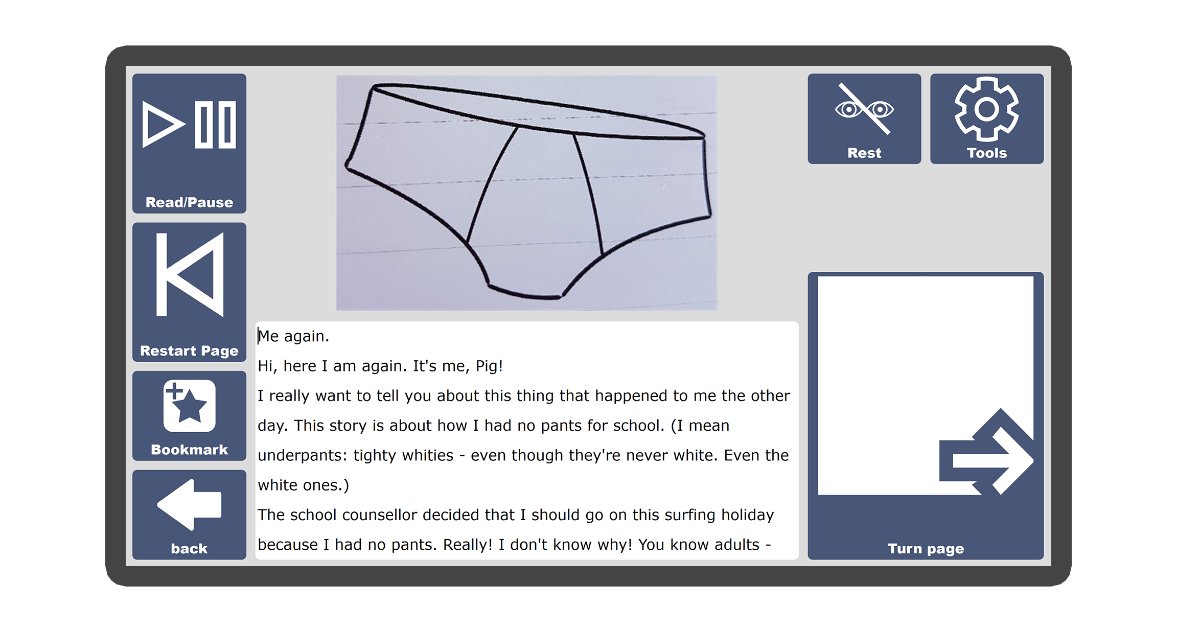The image size is (1177, 632).
Task: Click text line starting "I really want to tell you"
Action: click(524, 396)
